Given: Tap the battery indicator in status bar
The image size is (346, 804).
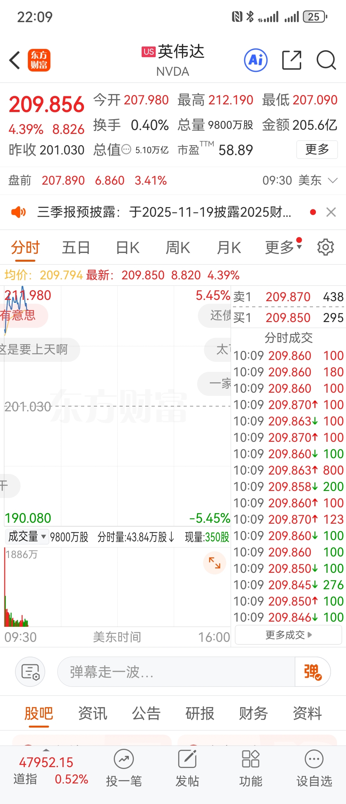Looking at the screenshot, I should pos(315,17).
